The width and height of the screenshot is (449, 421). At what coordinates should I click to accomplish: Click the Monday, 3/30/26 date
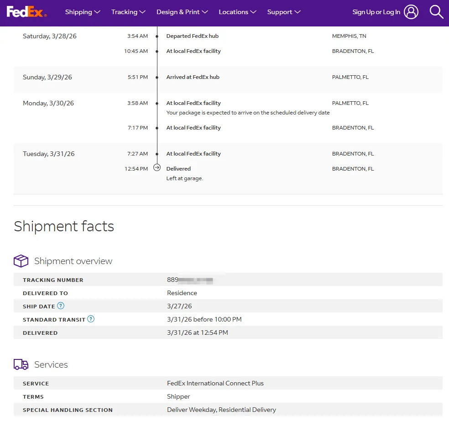[x=48, y=103]
